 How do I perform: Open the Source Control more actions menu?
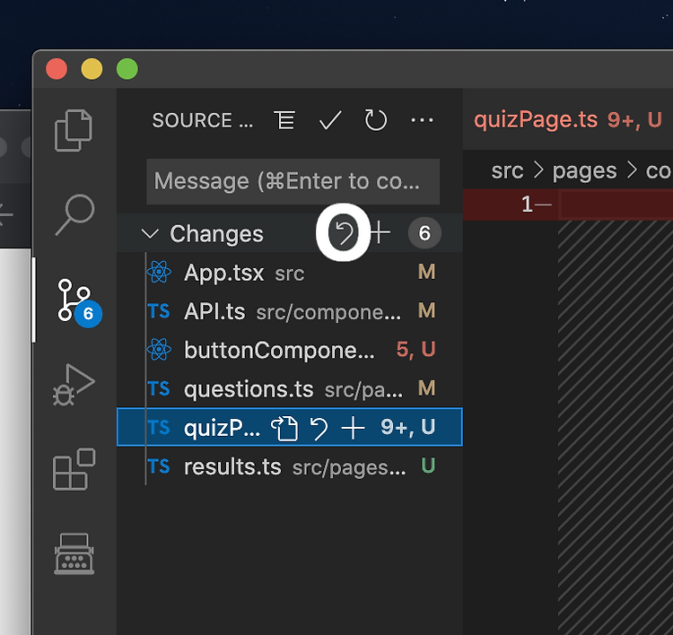(422, 120)
